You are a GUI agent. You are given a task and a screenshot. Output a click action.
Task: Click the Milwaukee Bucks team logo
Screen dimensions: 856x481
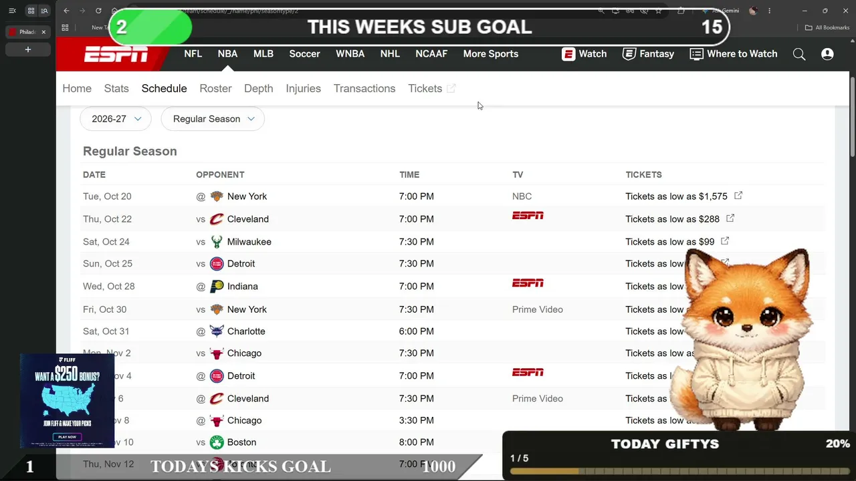tap(217, 242)
